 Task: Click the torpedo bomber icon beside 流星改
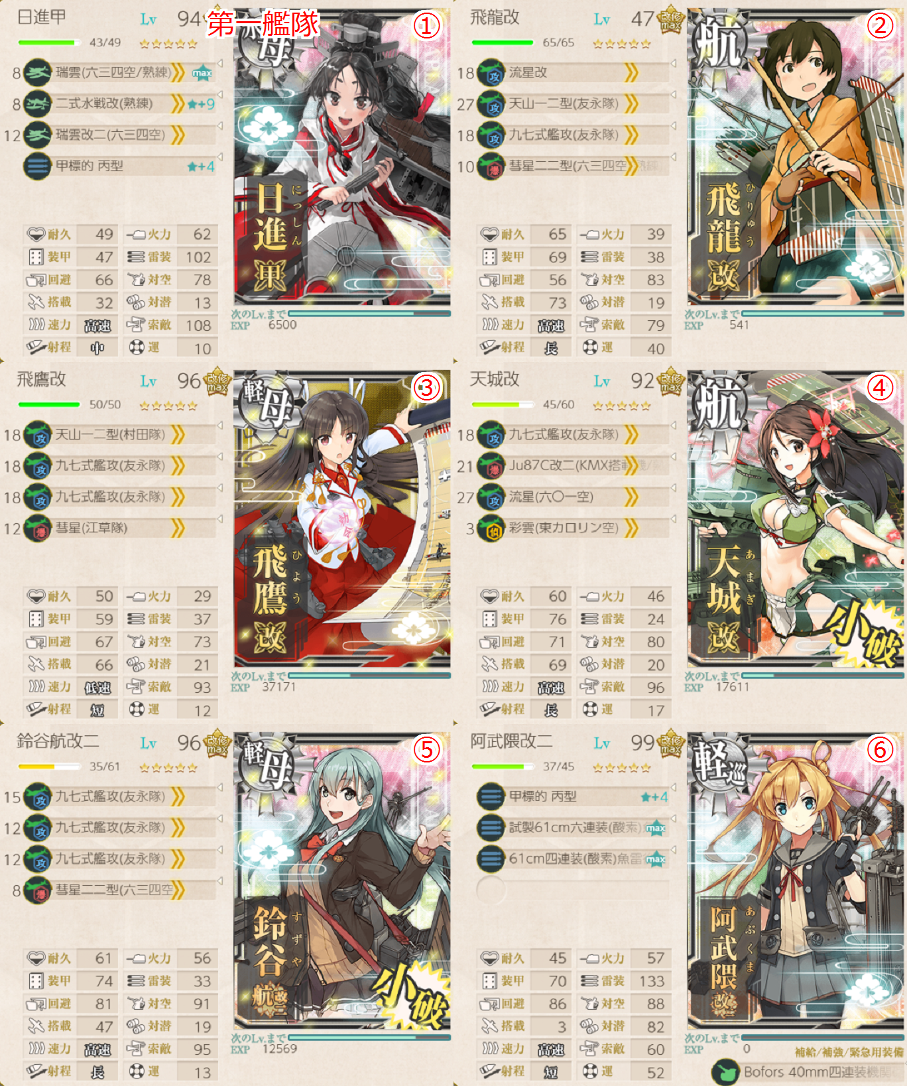coord(491,73)
